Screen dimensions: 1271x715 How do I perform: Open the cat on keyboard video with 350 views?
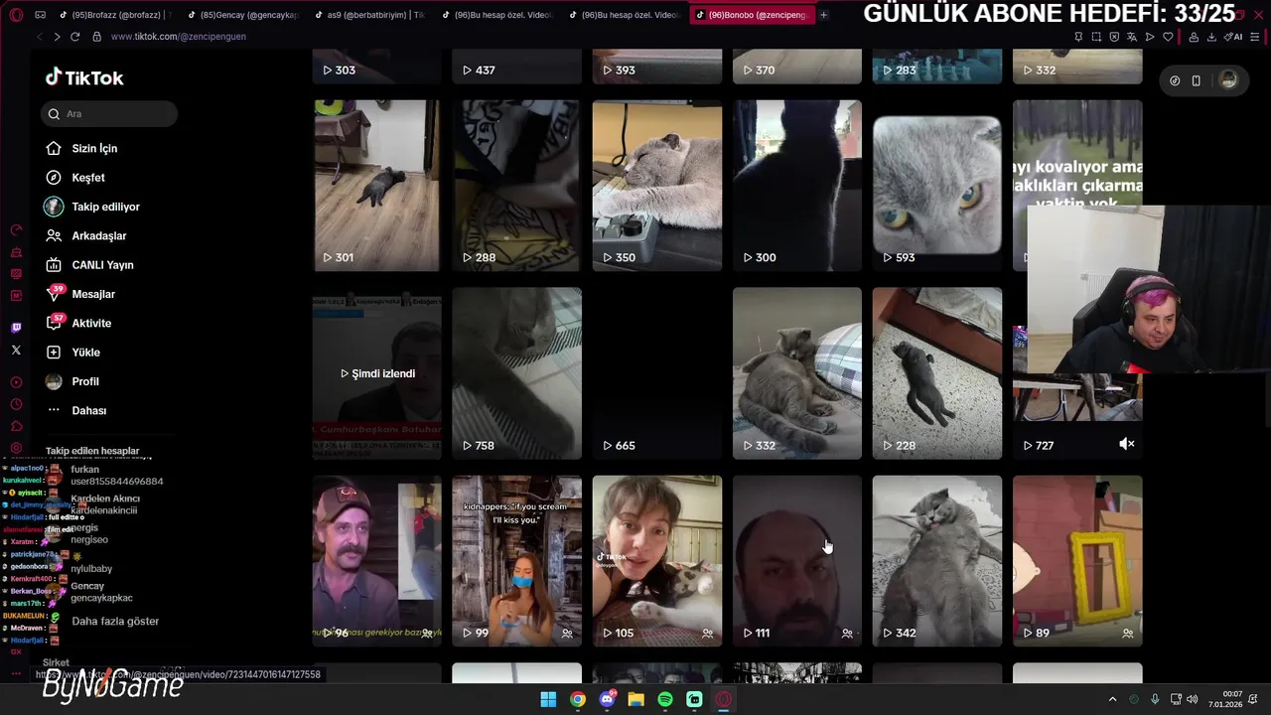(x=657, y=185)
